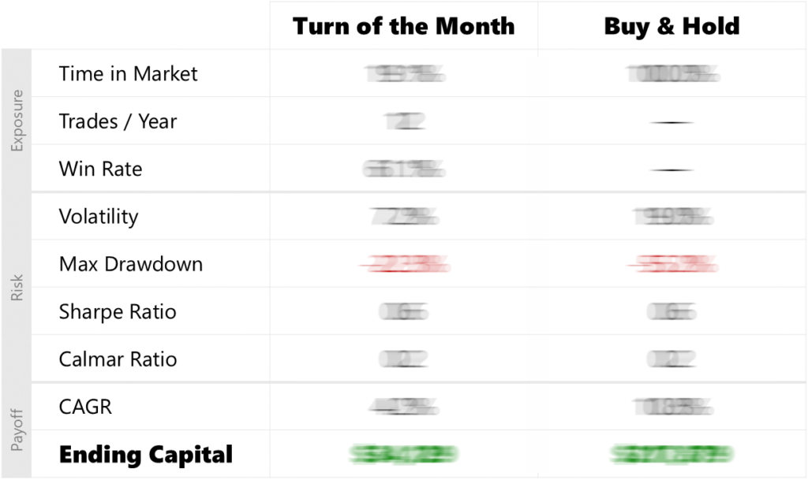The width and height of the screenshot is (808, 480).
Task: Click the Buy & Hold Trades / Year dash
Action: click(x=671, y=123)
